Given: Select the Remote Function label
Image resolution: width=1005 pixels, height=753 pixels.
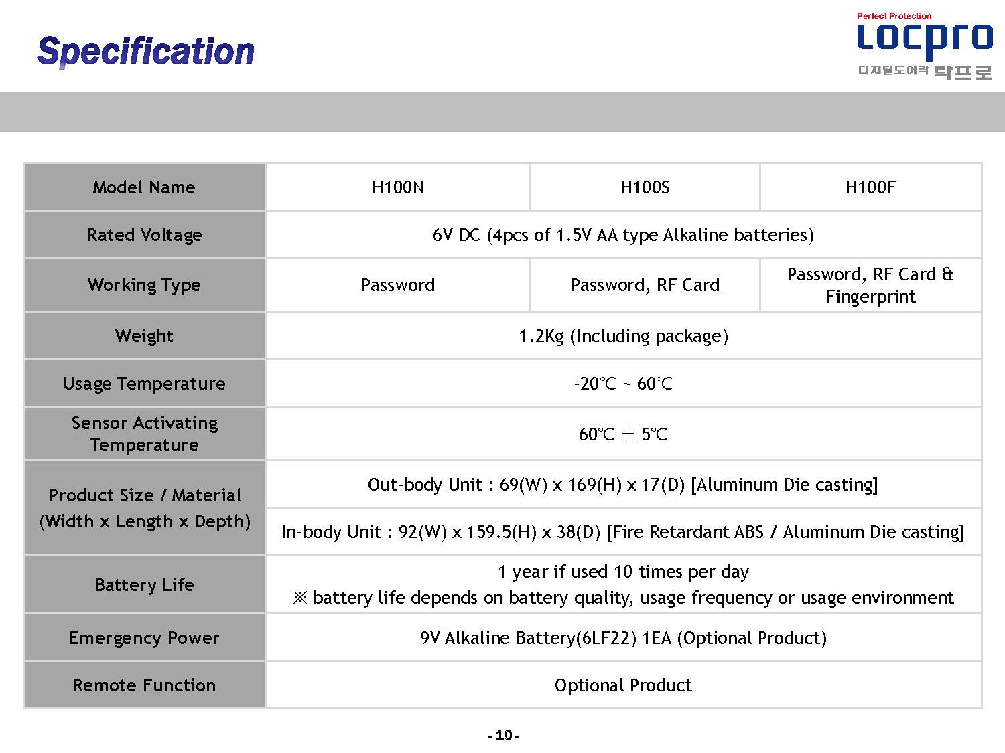Looking at the screenshot, I should coord(144,685).
